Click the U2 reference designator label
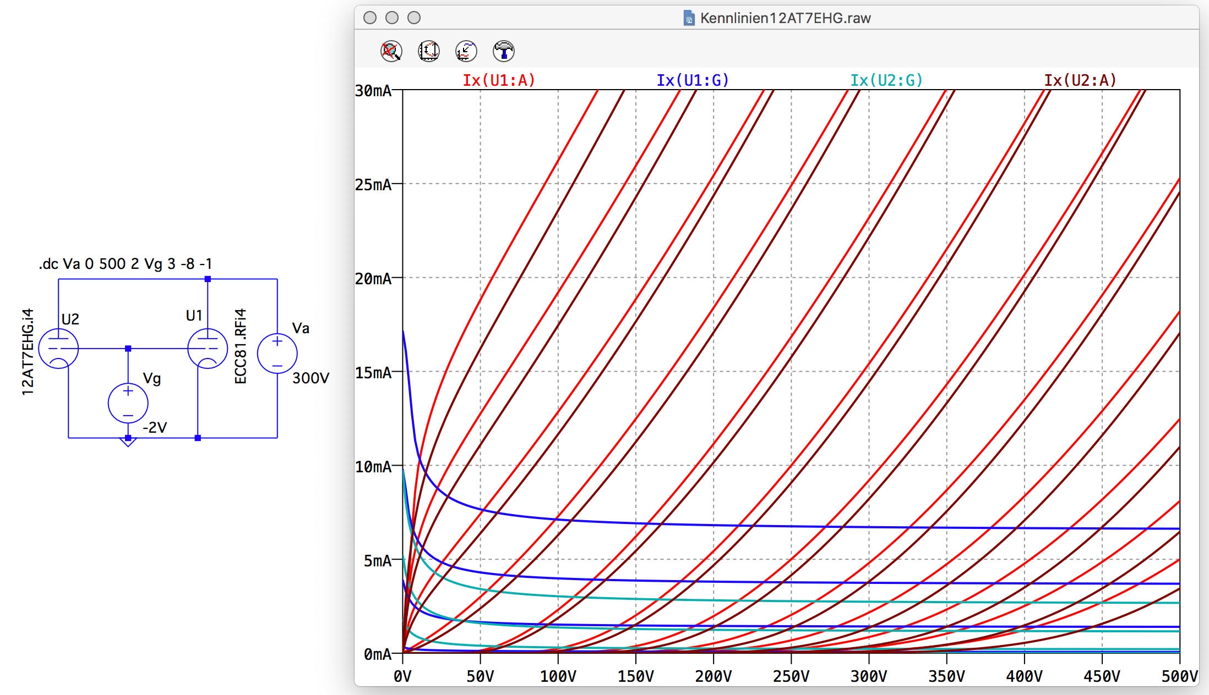This screenshot has width=1209, height=695. (x=70, y=319)
